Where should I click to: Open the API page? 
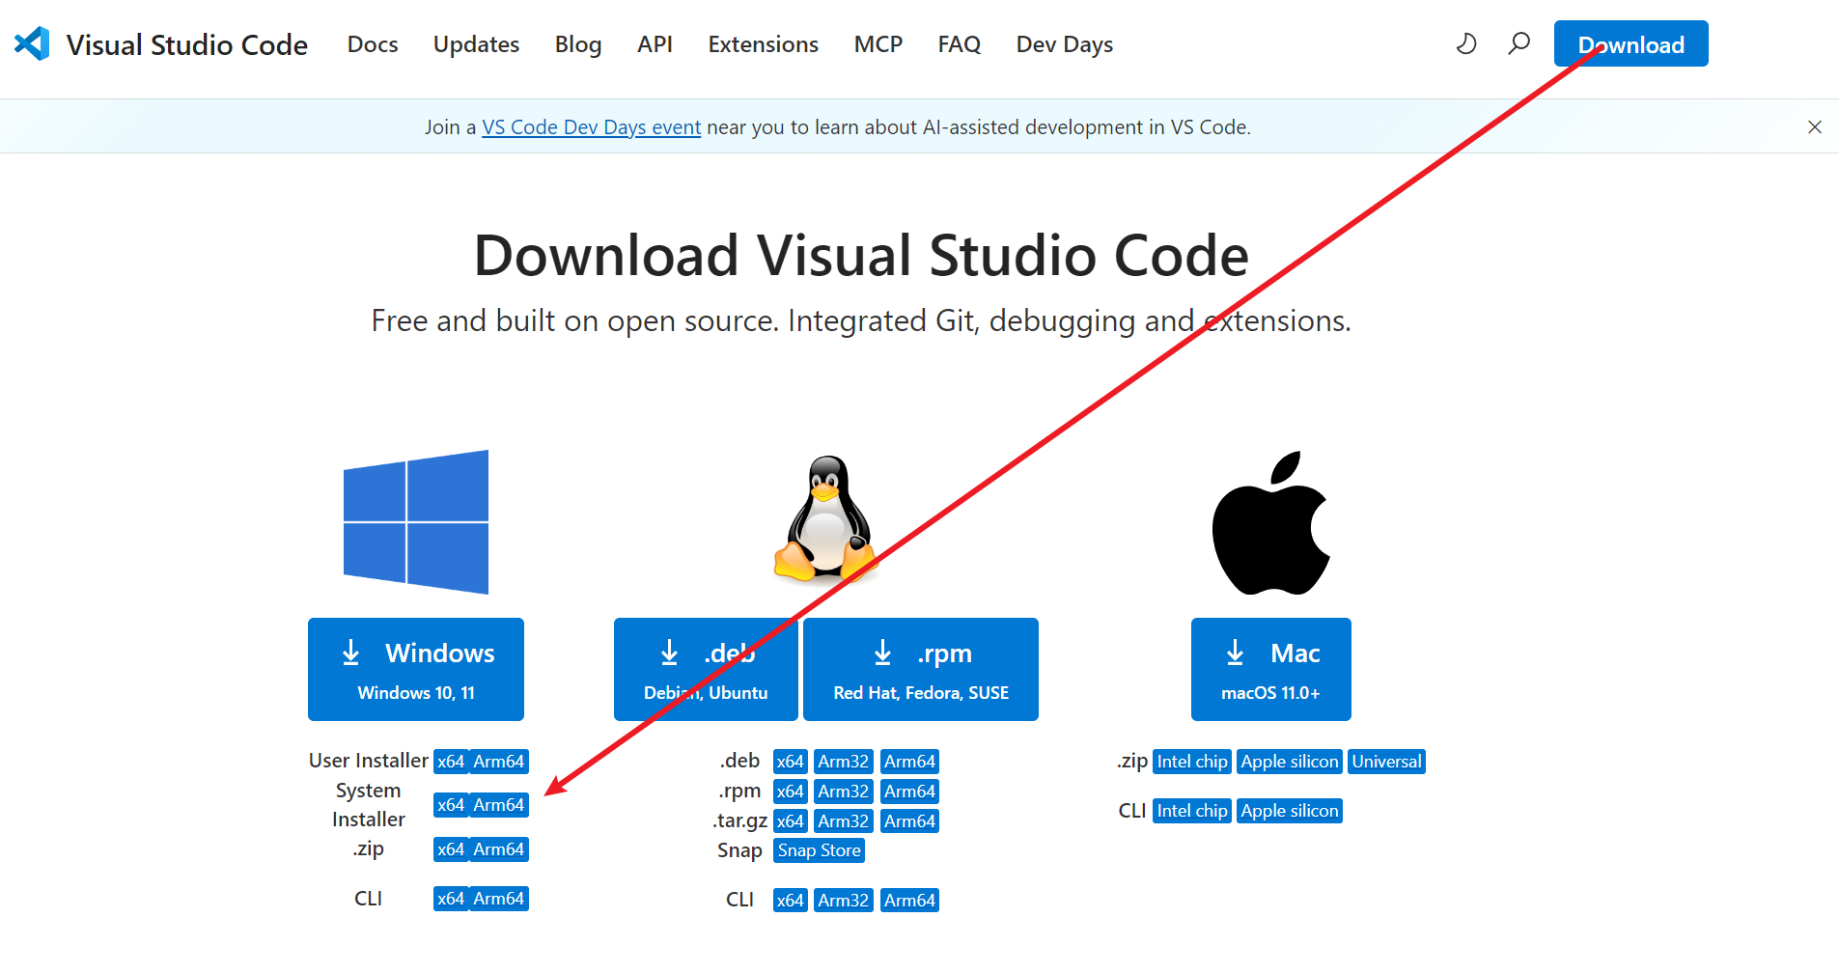click(x=655, y=44)
